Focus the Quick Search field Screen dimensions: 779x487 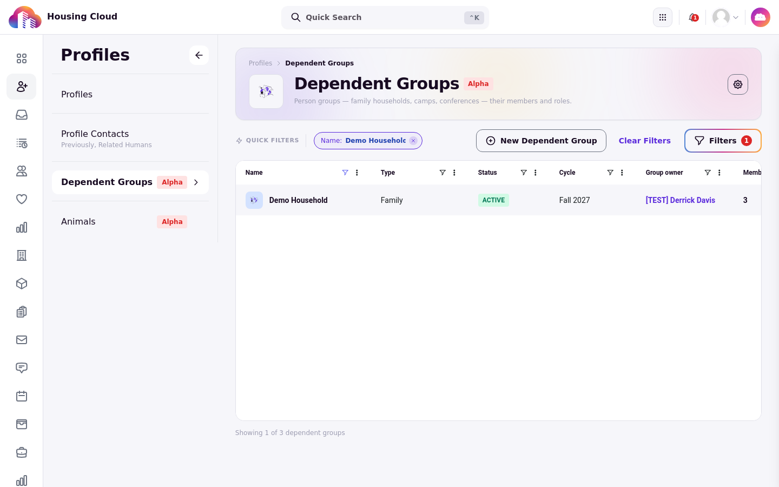(385, 17)
